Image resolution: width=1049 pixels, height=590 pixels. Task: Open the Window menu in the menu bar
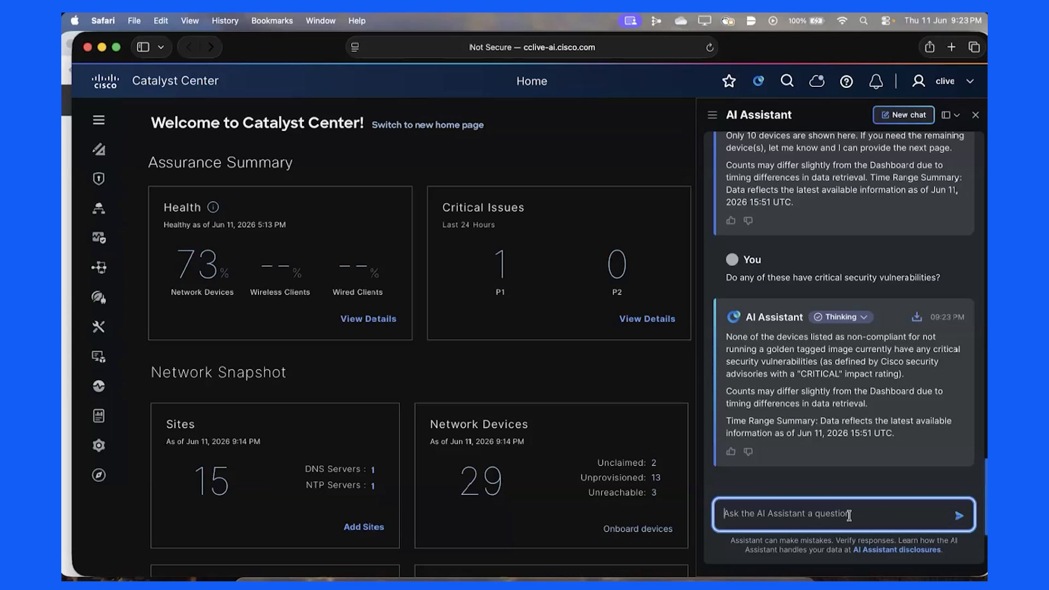320,20
